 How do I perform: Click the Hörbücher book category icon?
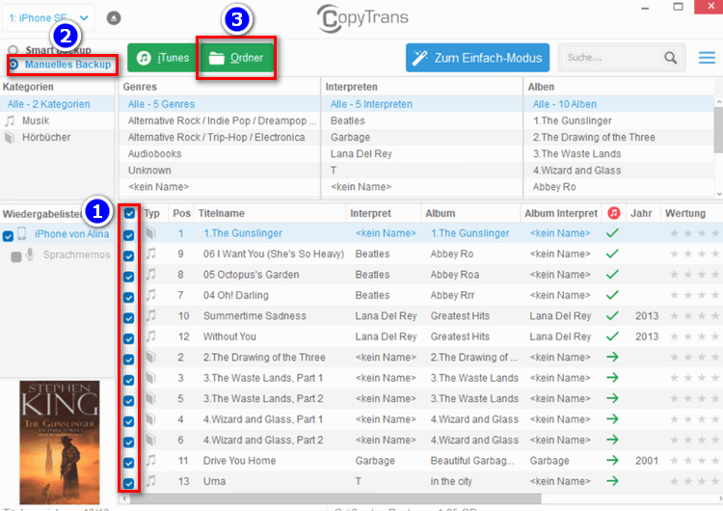pyautogui.click(x=10, y=138)
